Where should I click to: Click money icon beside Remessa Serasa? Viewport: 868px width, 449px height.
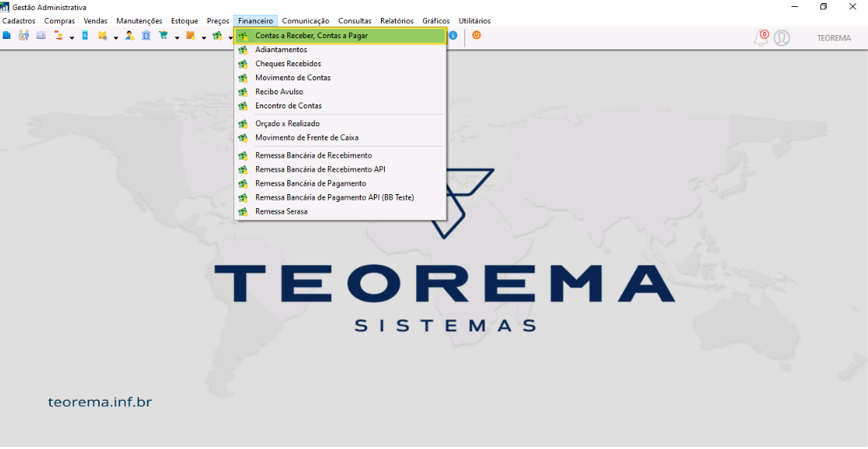(243, 212)
